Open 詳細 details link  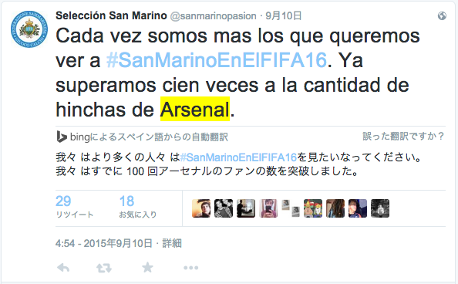172,243
